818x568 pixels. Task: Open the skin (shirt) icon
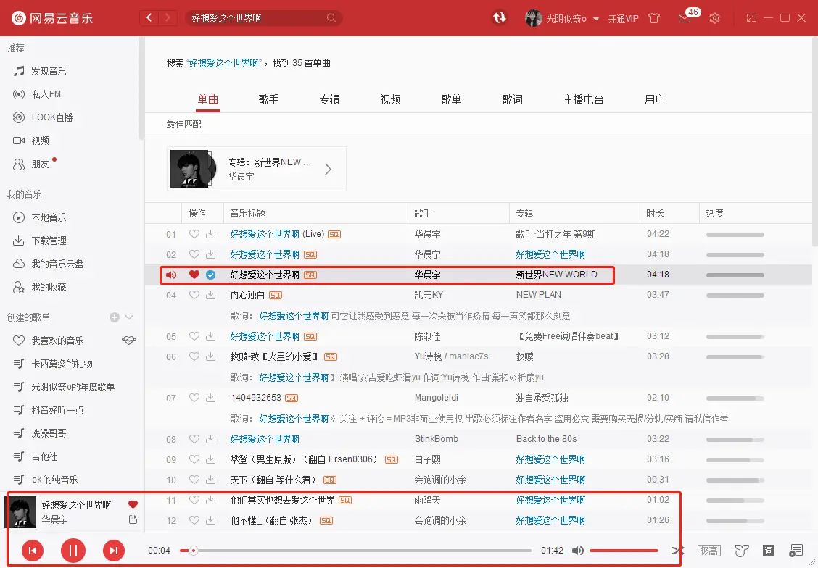654,18
